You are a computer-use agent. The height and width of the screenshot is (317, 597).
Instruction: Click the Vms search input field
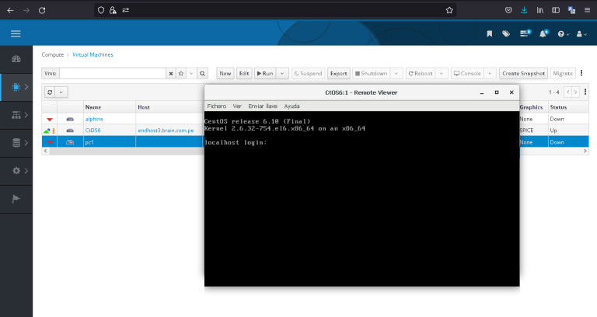click(x=113, y=73)
